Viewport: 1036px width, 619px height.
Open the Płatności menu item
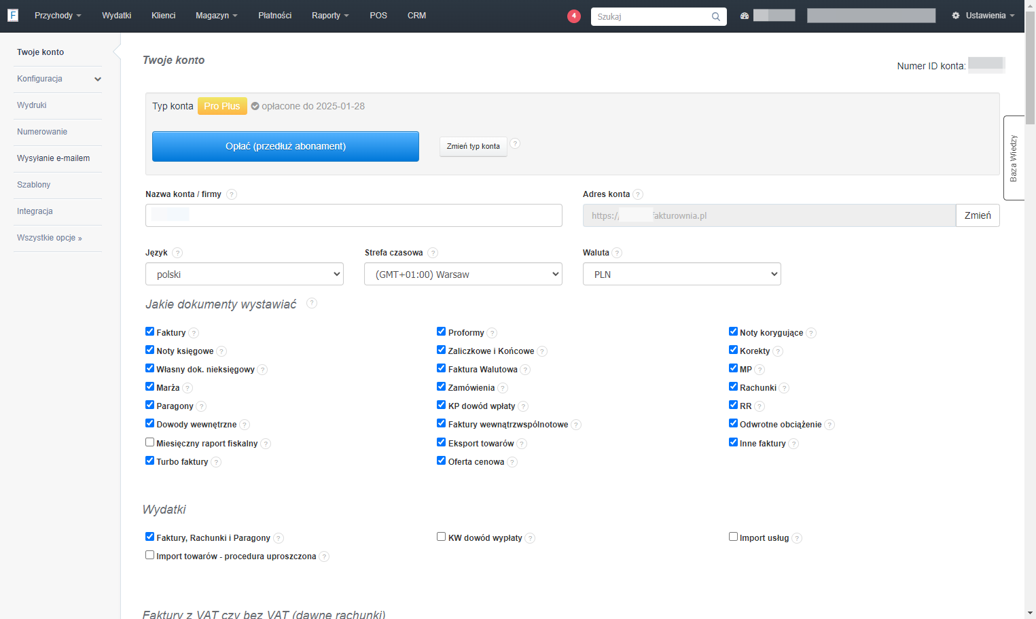(x=275, y=16)
